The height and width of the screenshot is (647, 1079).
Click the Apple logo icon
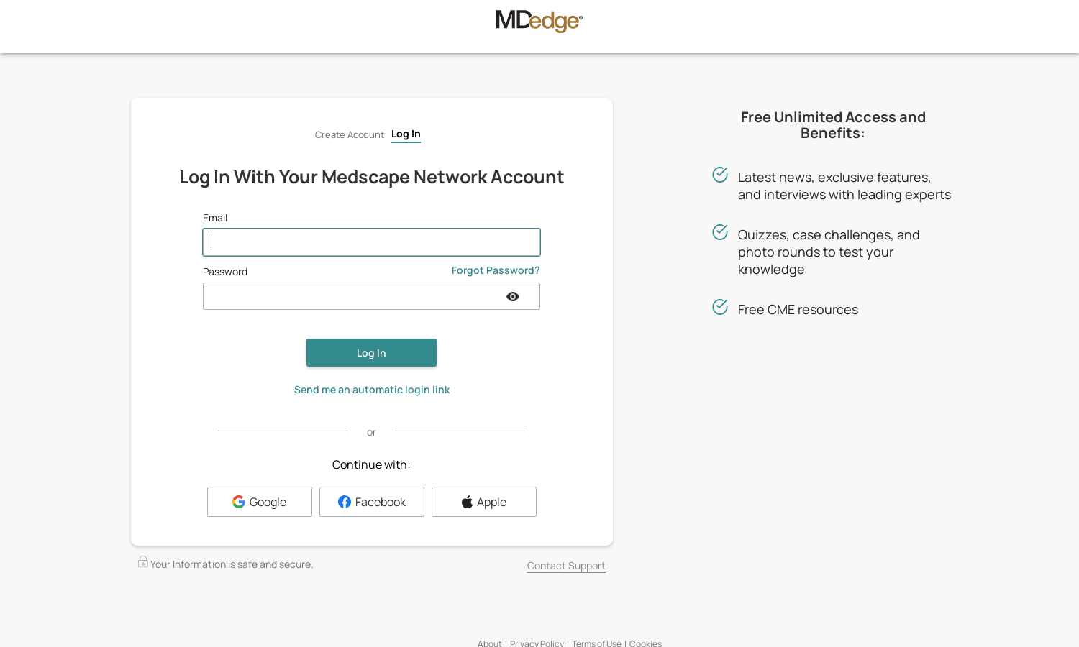pyautogui.click(x=467, y=502)
